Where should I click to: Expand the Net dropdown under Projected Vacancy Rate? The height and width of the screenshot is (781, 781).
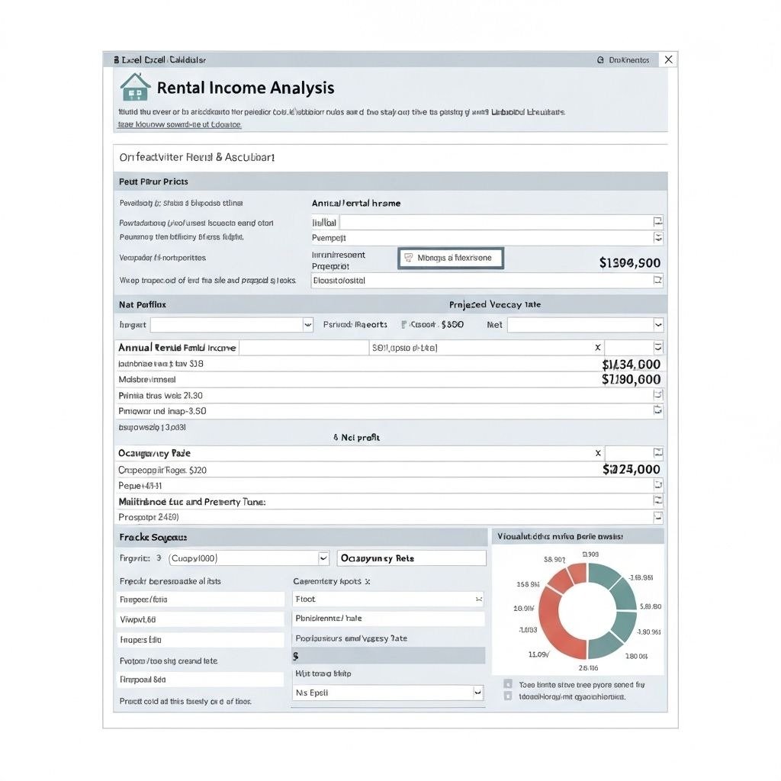coord(657,325)
